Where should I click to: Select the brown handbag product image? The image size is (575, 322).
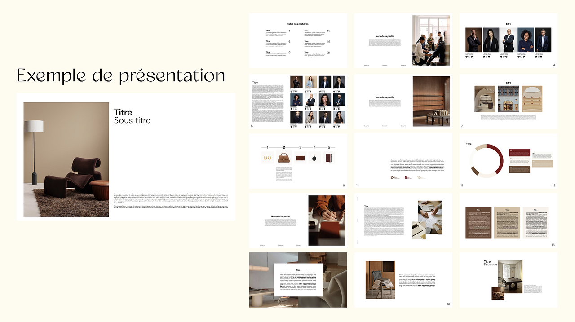[x=284, y=158]
